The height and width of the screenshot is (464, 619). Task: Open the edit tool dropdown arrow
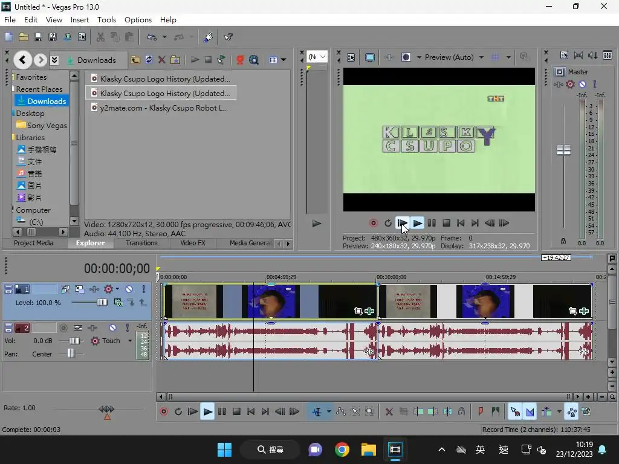tap(329, 411)
